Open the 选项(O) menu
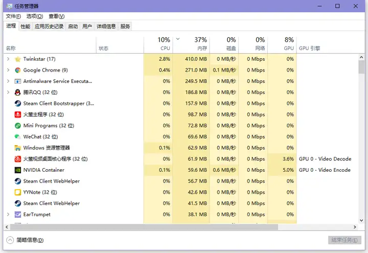368x253 pixels. [x=35, y=16]
